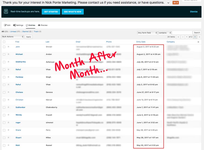Open the Any form field dropdown
Screen dimensions: 204x150
point(147,33)
